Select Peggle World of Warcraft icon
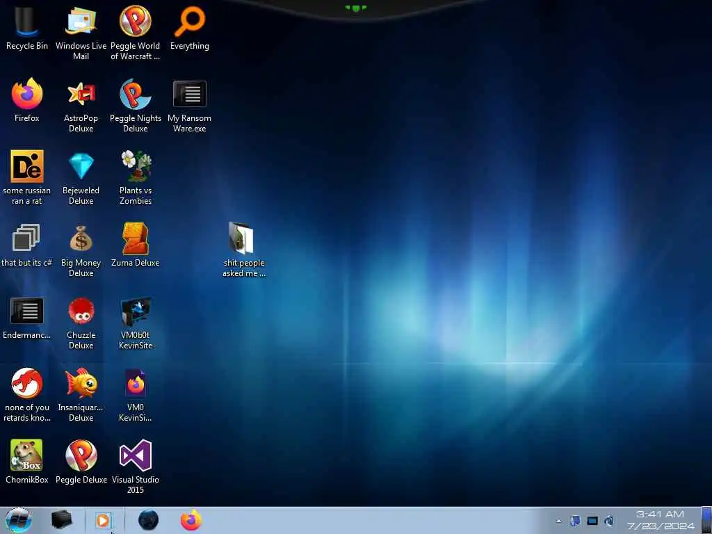Viewport: 712px width, 534px height. coord(136,33)
